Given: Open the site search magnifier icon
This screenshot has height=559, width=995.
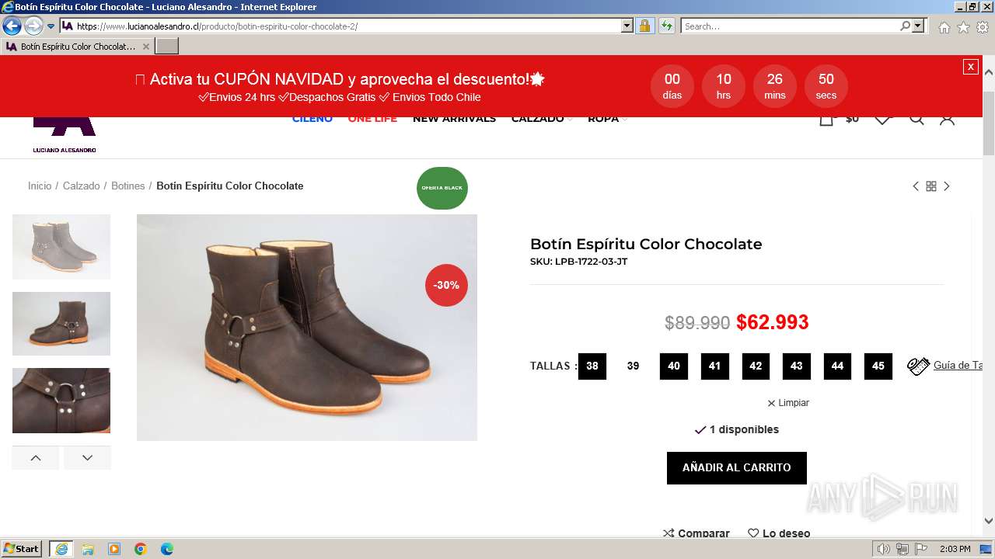Looking at the screenshot, I should pos(916,119).
